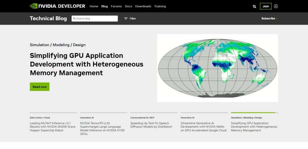Screen dimensions: 308x149
Task: Click the Simulation / Modeling / Design hero category
Action: point(57,45)
